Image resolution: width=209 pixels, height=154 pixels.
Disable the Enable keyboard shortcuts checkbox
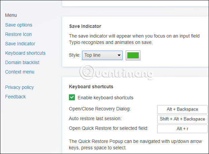tap(72, 98)
